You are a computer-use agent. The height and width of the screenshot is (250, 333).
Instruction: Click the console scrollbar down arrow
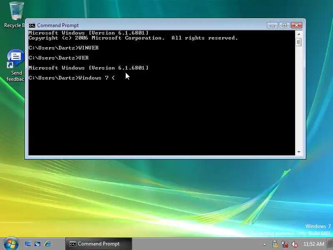(299, 152)
